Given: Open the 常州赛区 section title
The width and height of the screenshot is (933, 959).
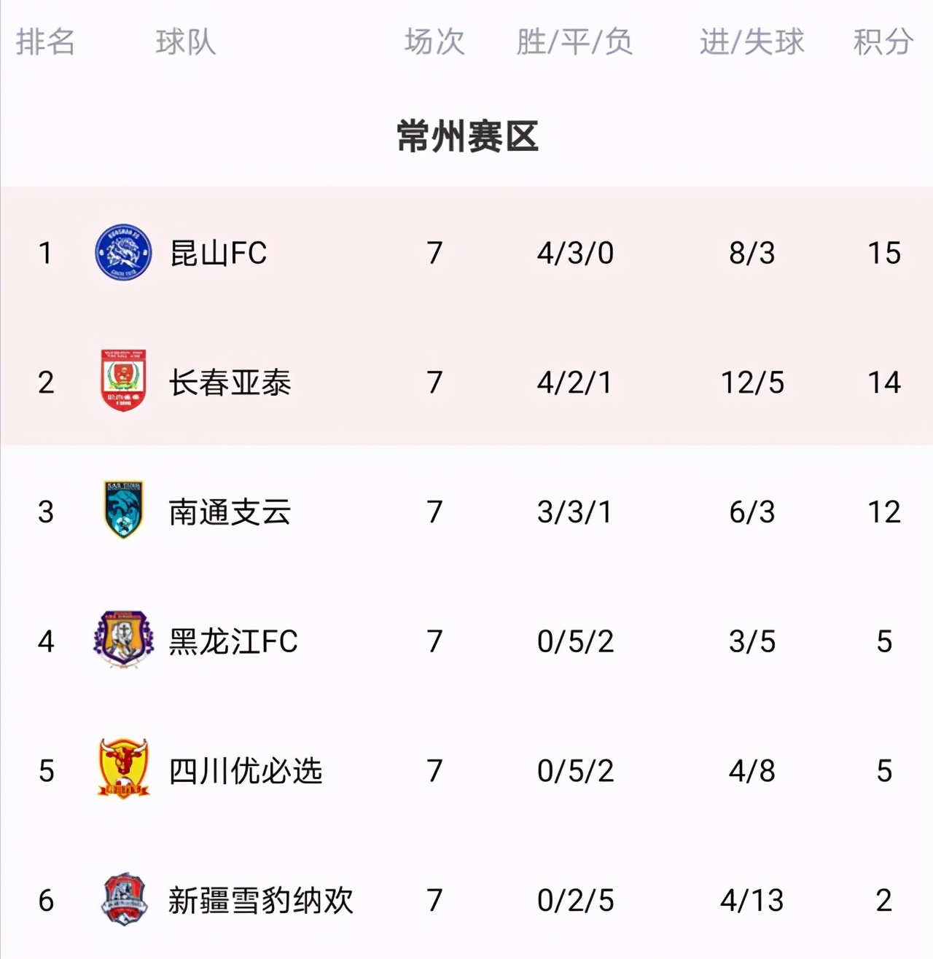Looking at the screenshot, I should (466, 138).
